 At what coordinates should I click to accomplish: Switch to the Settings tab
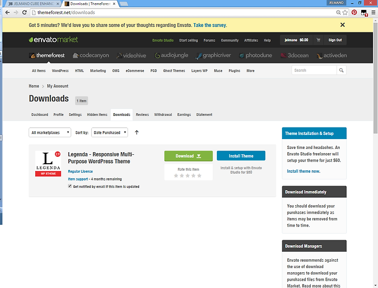[75, 114]
